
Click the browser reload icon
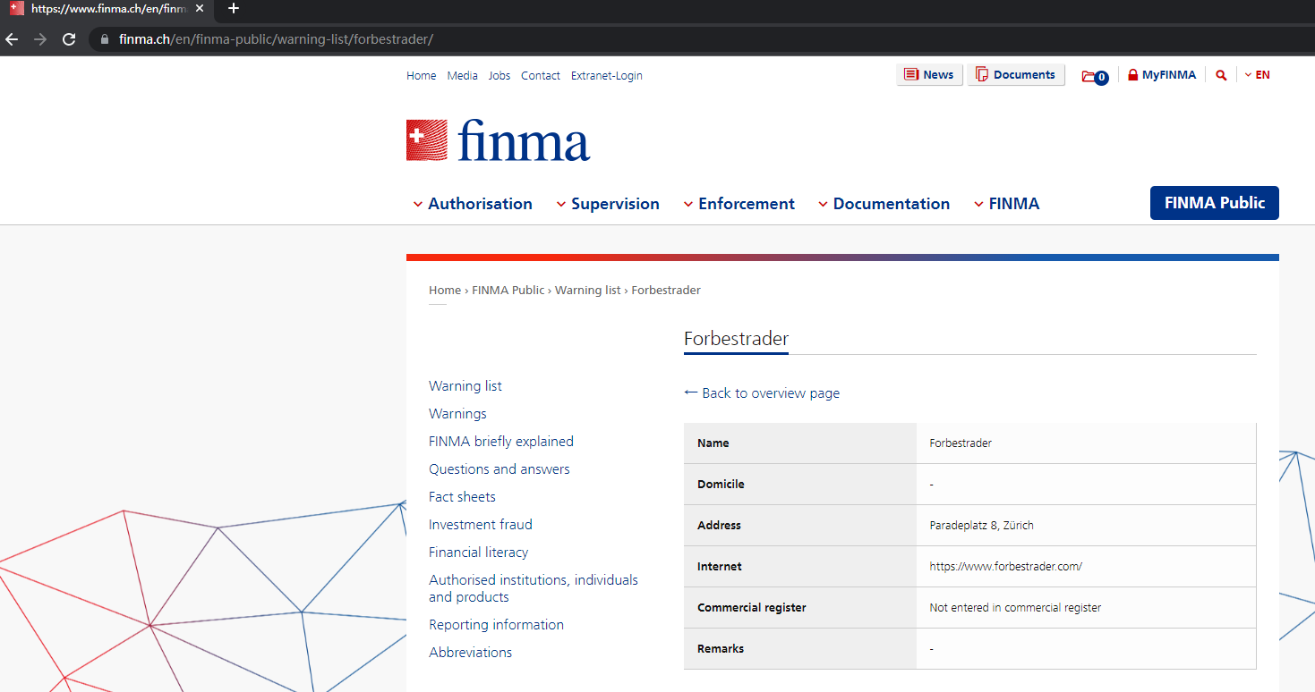tap(69, 39)
